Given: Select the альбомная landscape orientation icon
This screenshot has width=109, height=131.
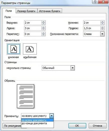Looking at the screenshot, I should [x=30, y=49].
